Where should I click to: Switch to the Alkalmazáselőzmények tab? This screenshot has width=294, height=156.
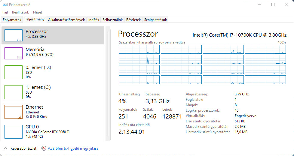coord(66,20)
